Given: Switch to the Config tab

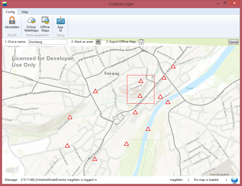Looking at the screenshot, I should 10,12.
